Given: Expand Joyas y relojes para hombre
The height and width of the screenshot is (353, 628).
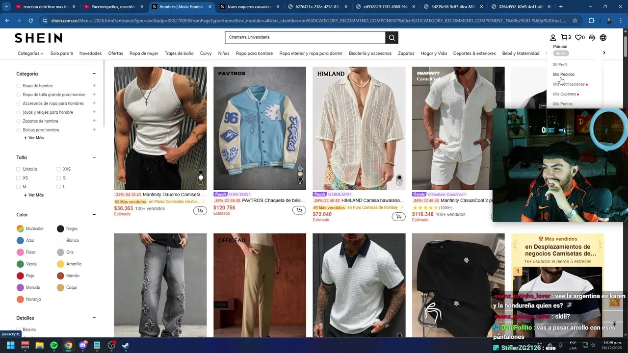Looking at the screenshot, I should click(94, 112).
